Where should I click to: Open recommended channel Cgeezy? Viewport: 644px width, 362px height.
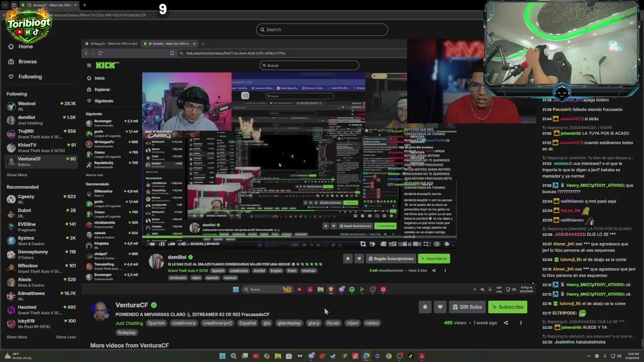(41, 199)
